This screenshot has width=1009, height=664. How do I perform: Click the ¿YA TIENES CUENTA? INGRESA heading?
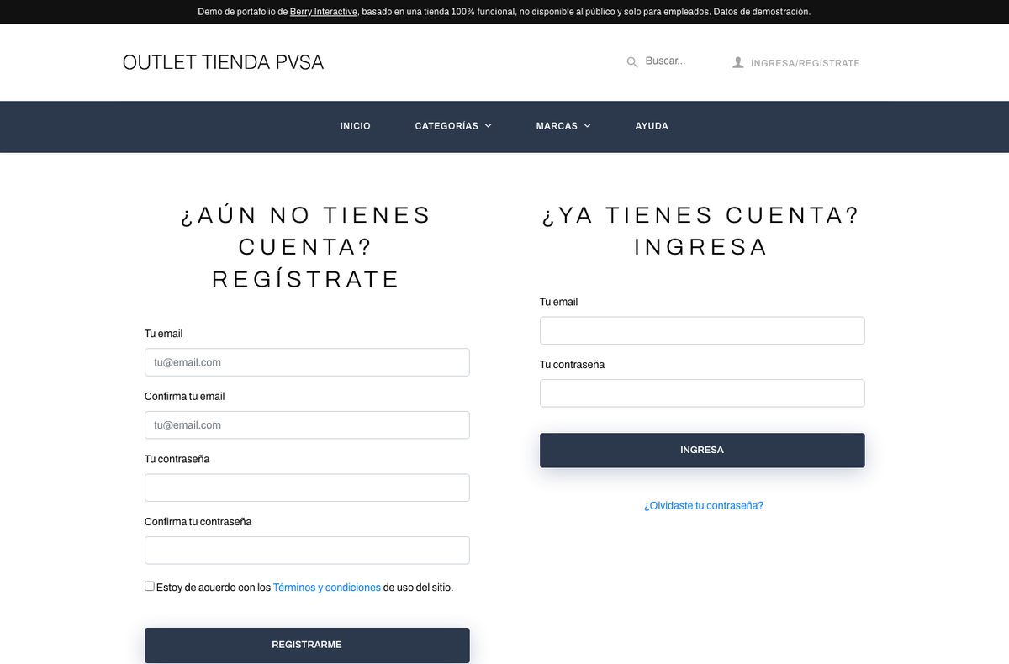[701, 231]
